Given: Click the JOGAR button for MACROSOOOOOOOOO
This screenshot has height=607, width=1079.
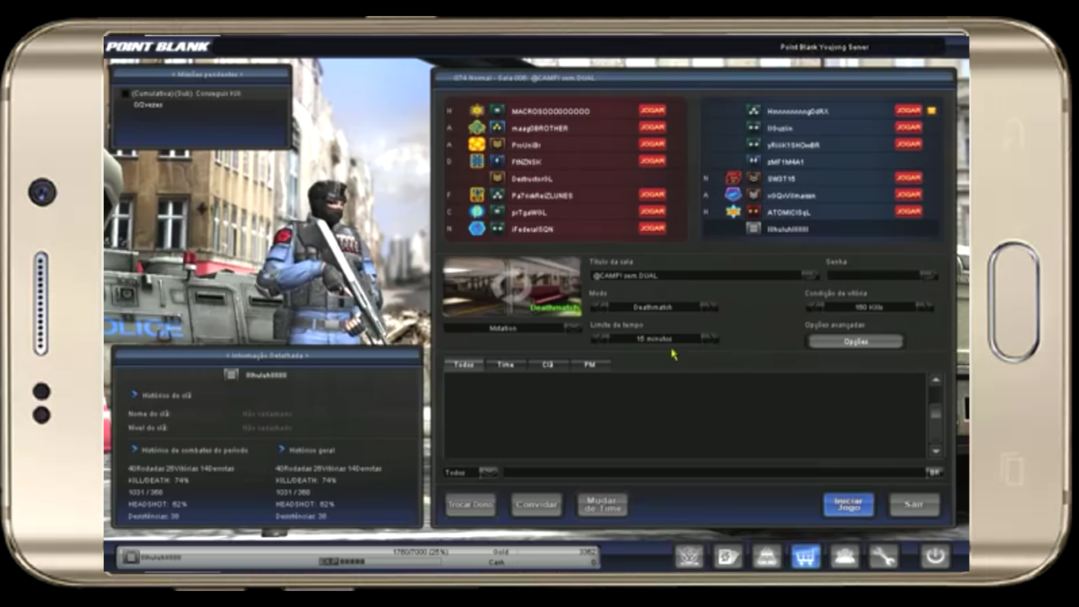Looking at the screenshot, I should [652, 110].
